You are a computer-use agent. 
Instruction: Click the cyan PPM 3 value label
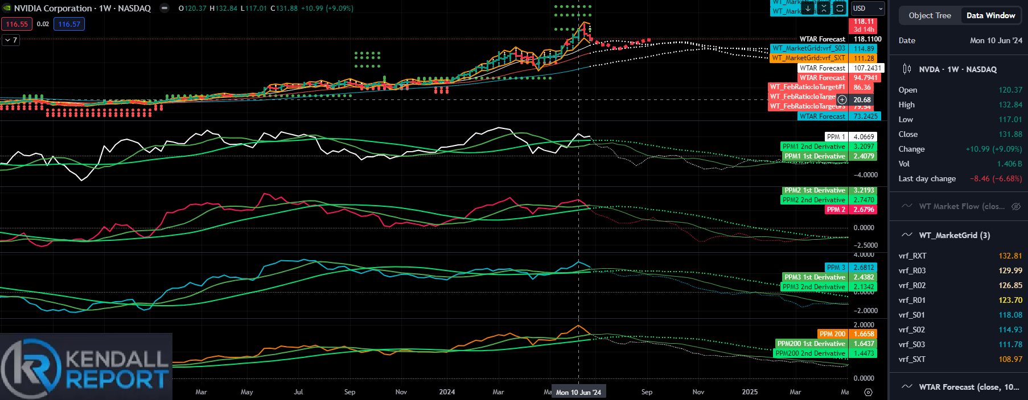click(x=850, y=267)
